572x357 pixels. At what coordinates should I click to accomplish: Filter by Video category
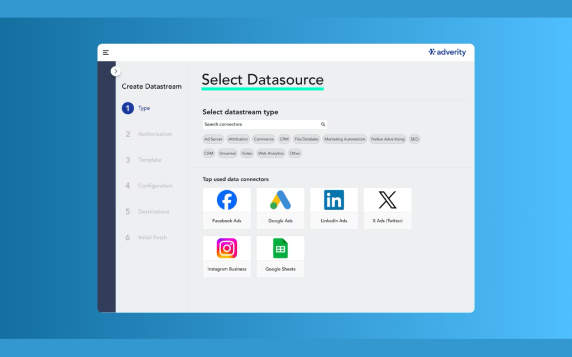(246, 153)
